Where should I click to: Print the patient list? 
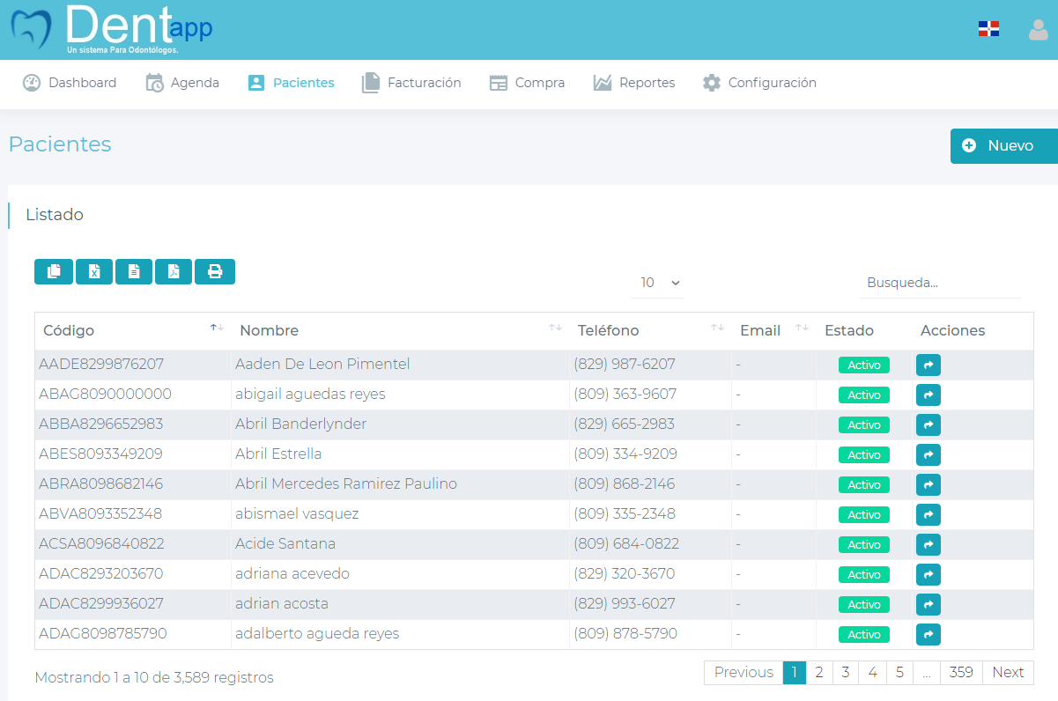(215, 272)
